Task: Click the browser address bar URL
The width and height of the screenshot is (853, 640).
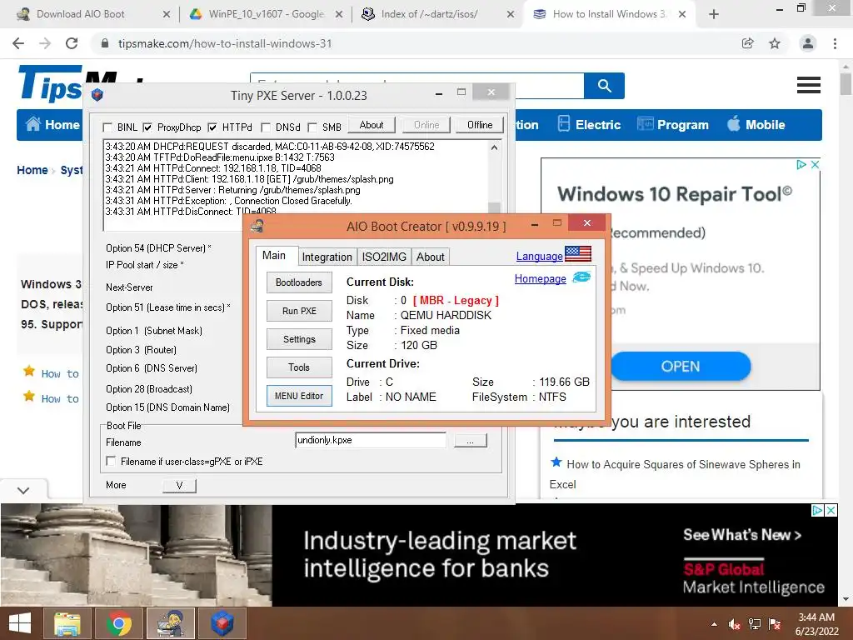Action: [225, 43]
